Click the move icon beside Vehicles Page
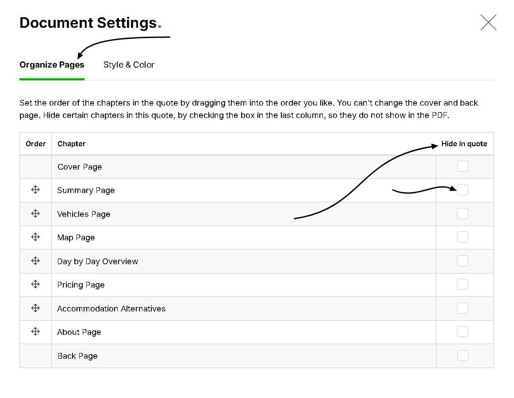514x398 pixels. click(x=35, y=214)
